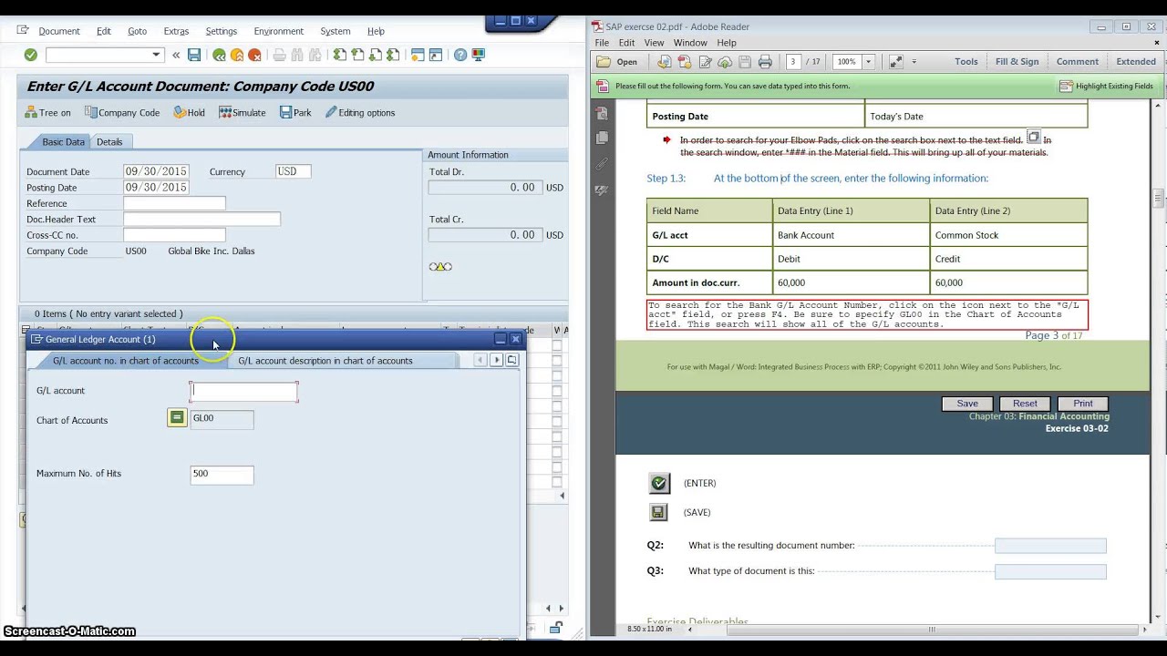Click the Print icon in SAP standard toolbar

280,56
